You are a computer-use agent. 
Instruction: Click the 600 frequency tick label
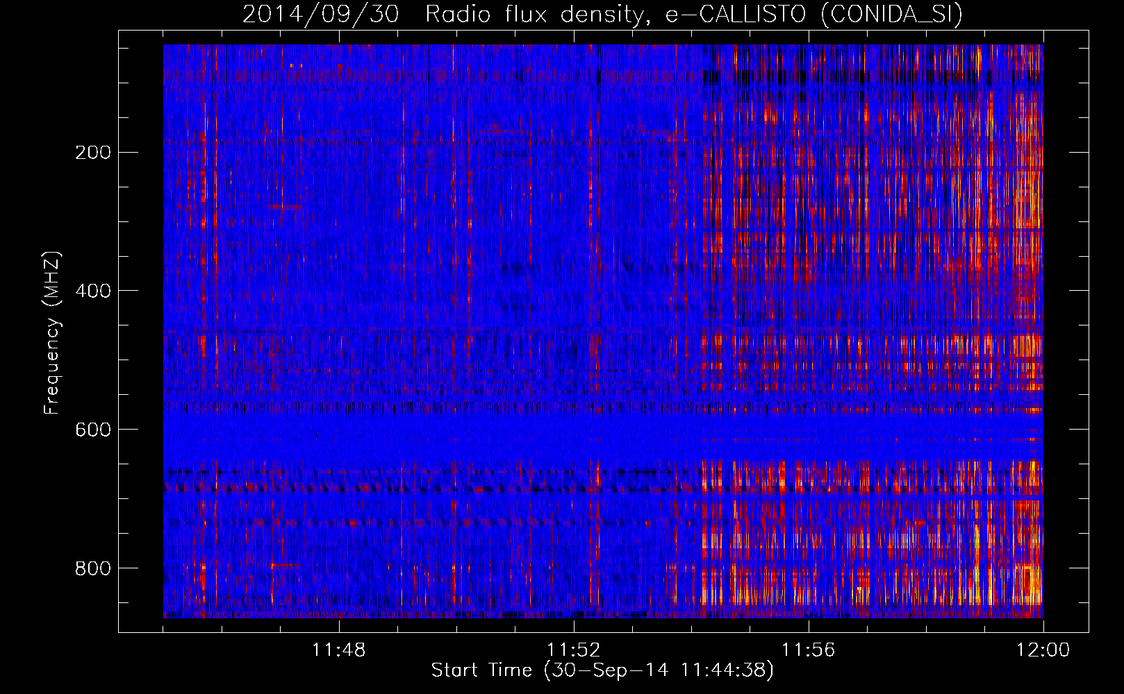(x=92, y=430)
